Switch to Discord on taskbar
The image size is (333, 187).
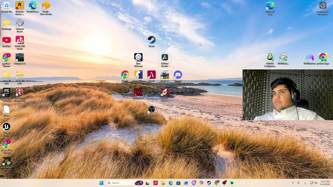coord(194,183)
